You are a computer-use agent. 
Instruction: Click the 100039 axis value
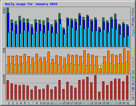(x=4, y=79)
